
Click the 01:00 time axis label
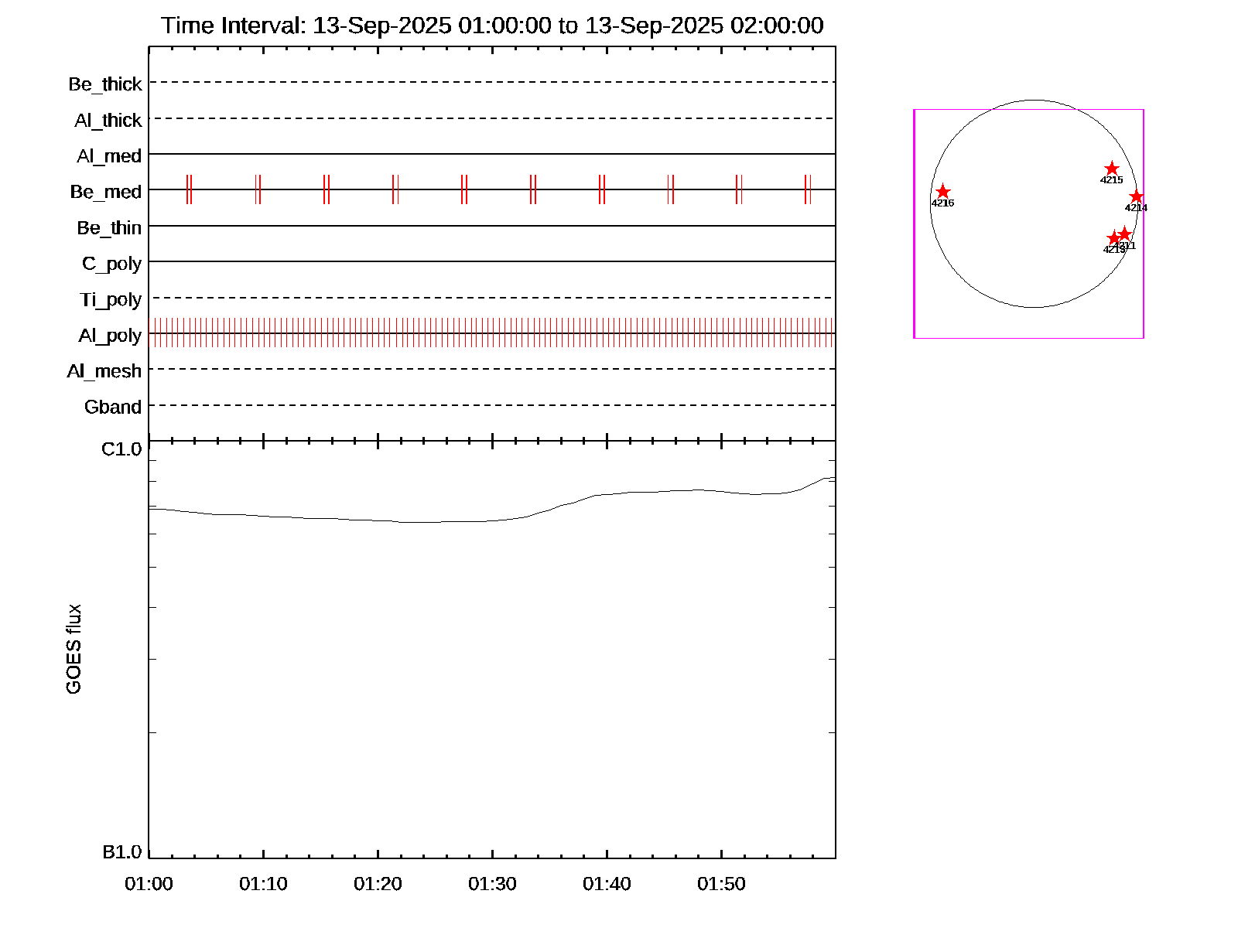click(149, 884)
